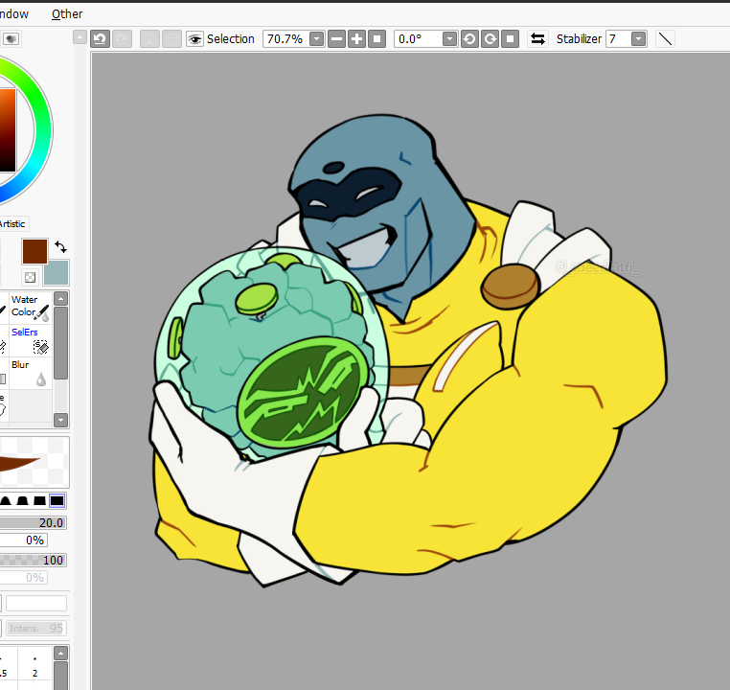The height and width of the screenshot is (690, 730).
Task: Adjust the density slider showing 100
Action: click(x=33, y=560)
